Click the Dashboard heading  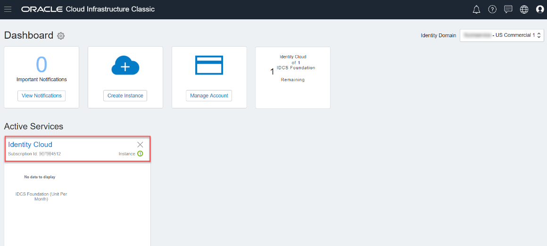[x=29, y=35]
